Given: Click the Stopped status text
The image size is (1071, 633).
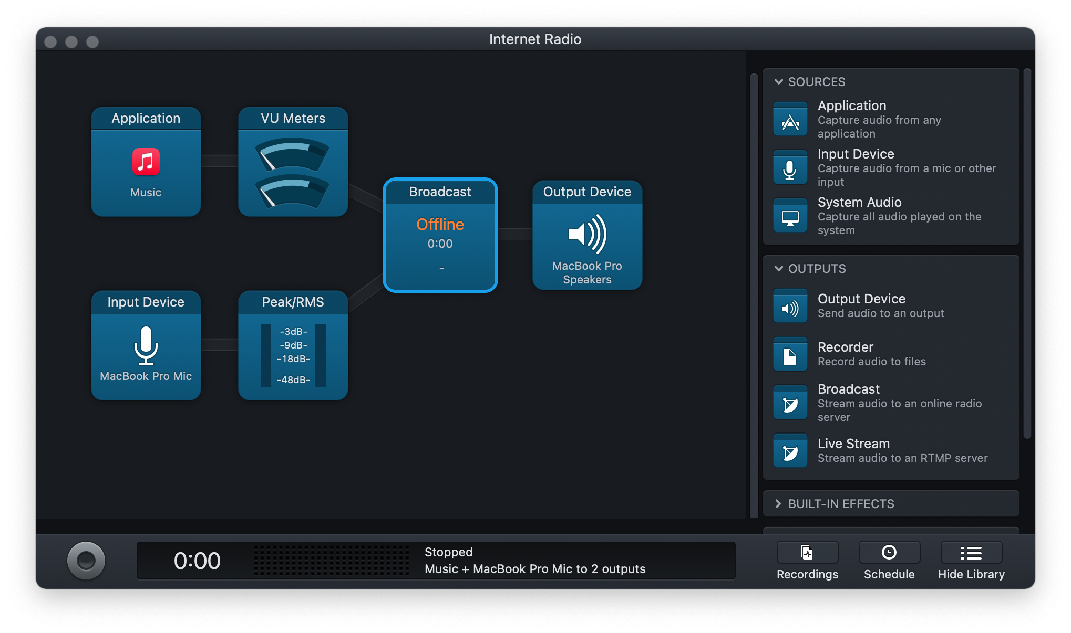Looking at the screenshot, I should pyautogui.click(x=448, y=552).
